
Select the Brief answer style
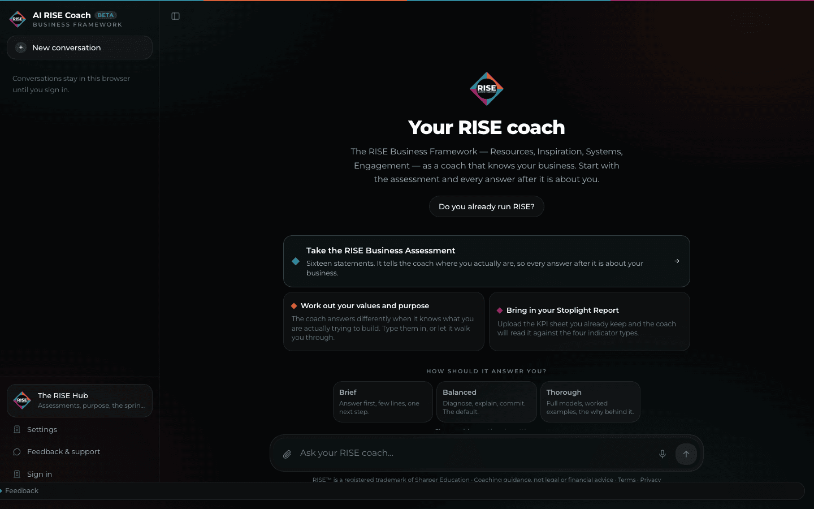(383, 402)
